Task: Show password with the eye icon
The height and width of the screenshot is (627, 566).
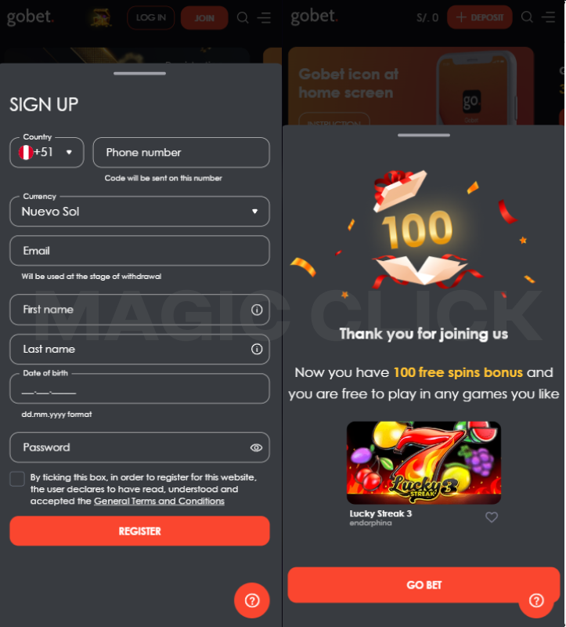Action: coord(256,448)
